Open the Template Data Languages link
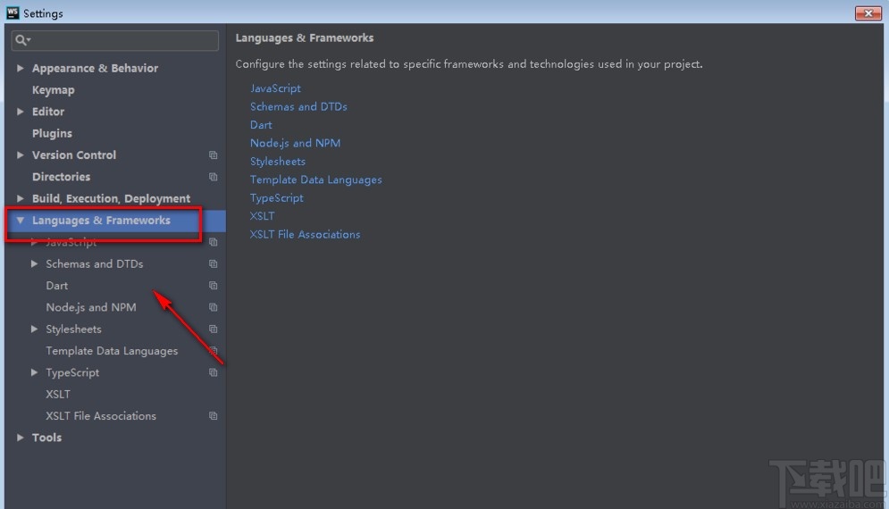Image resolution: width=889 pixels, height=509 pixels. (315, 179)
